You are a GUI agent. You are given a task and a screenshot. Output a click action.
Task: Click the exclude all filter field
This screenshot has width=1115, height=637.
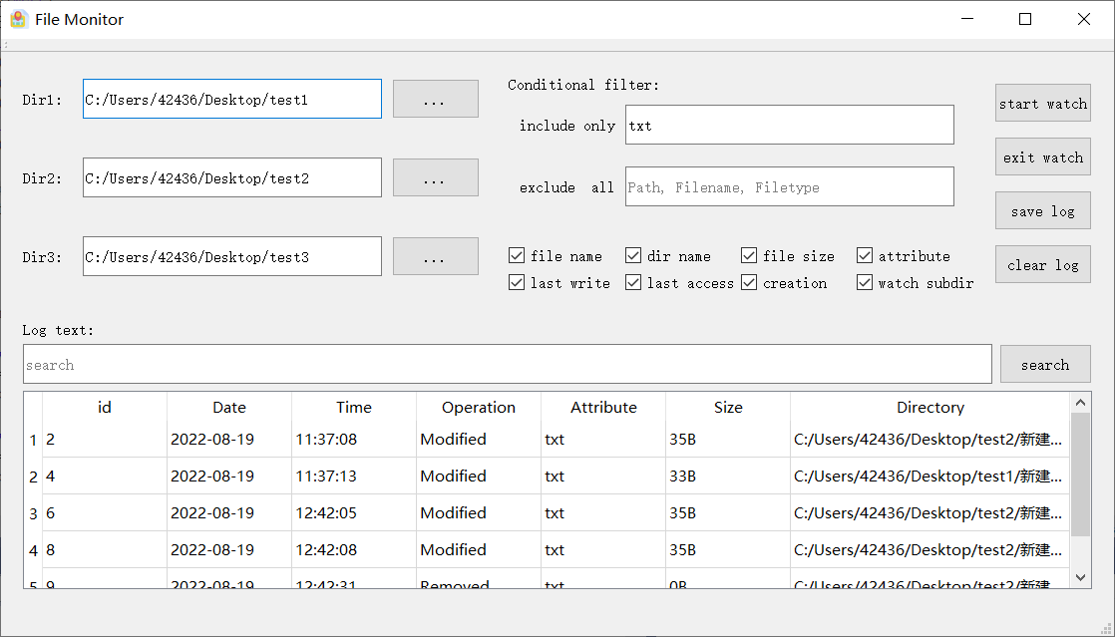coord(789,187)
